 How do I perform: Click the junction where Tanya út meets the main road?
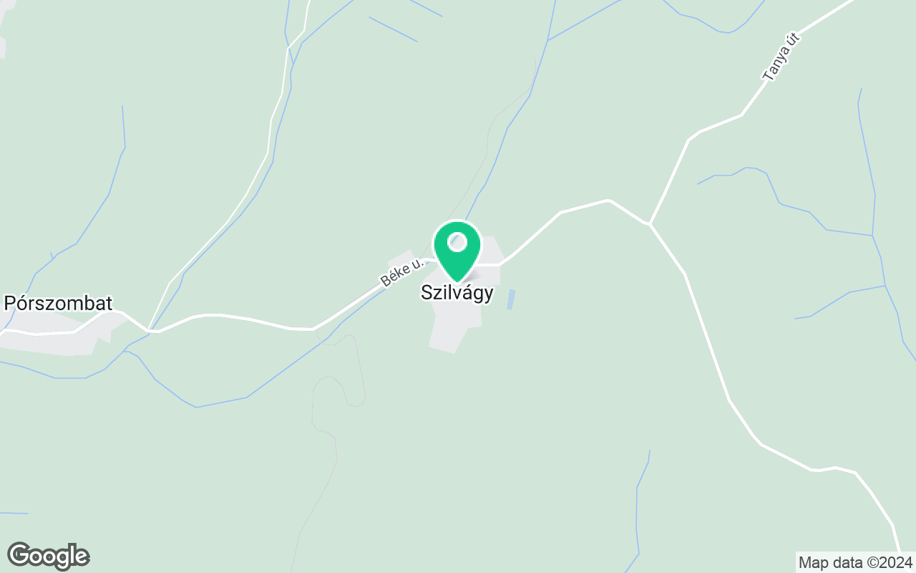click(649, 224)
